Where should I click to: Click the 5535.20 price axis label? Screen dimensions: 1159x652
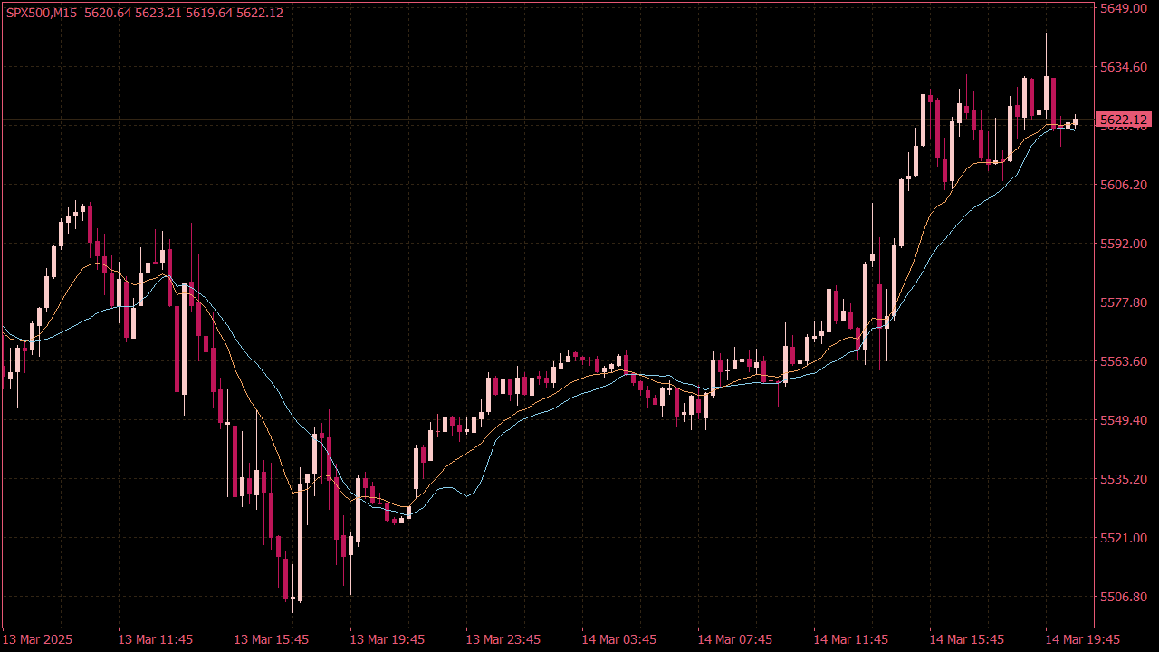1124,479
